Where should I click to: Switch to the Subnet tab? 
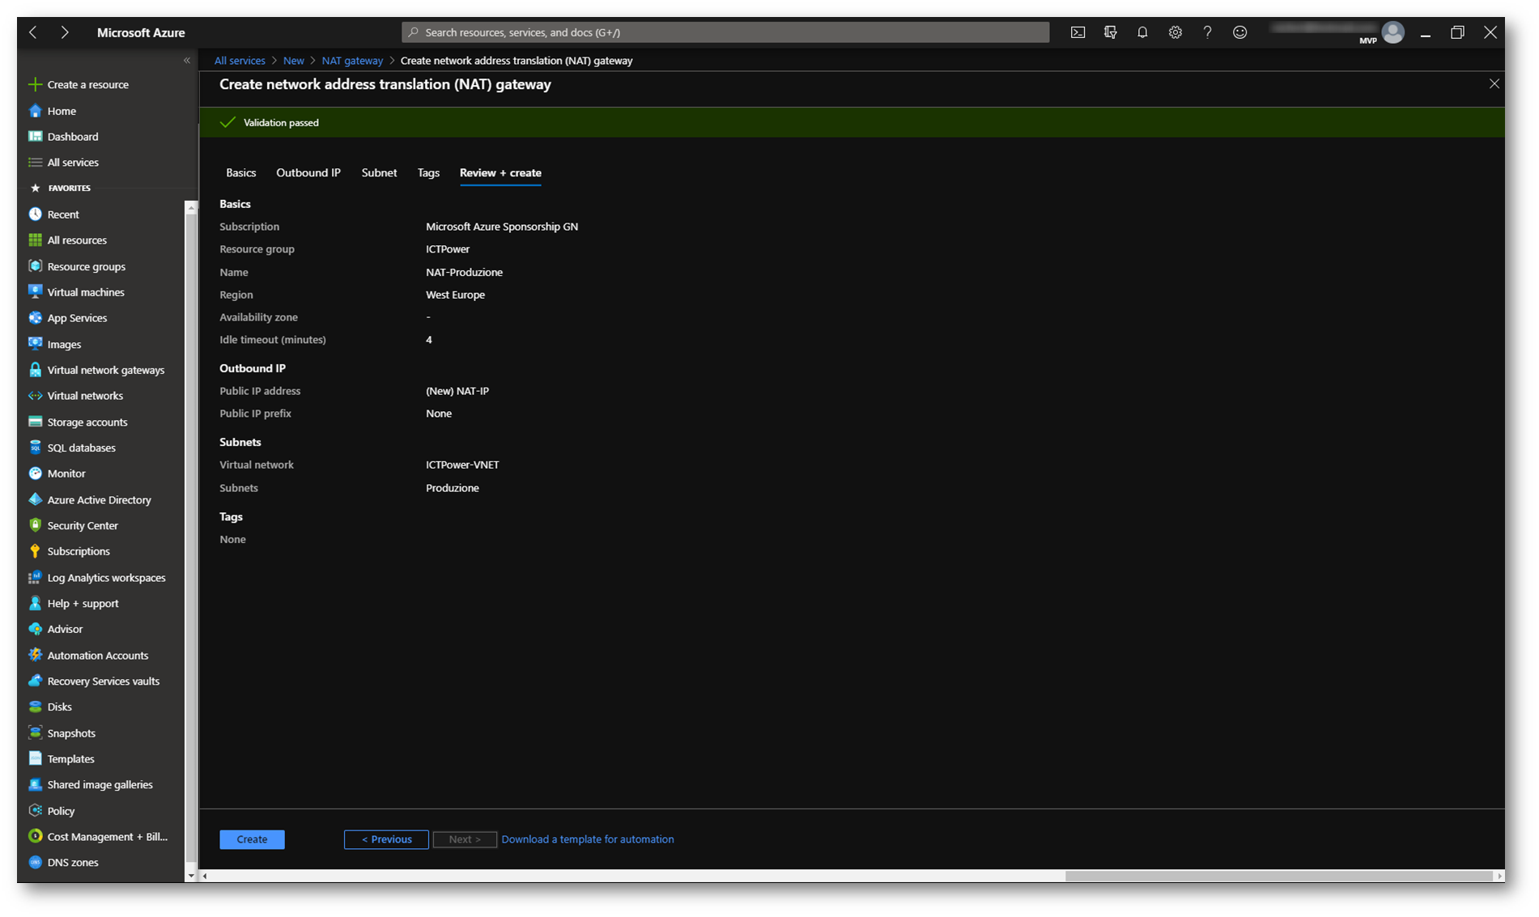(379, 173)
